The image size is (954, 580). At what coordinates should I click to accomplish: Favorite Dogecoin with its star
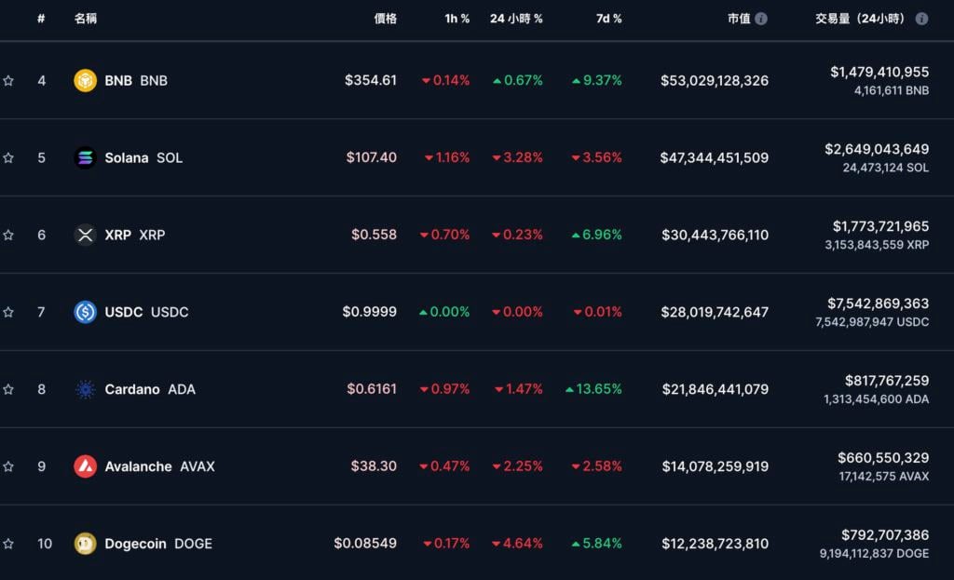tap(8, 544)
